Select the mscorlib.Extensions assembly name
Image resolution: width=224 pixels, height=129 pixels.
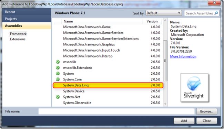(78, 68)
